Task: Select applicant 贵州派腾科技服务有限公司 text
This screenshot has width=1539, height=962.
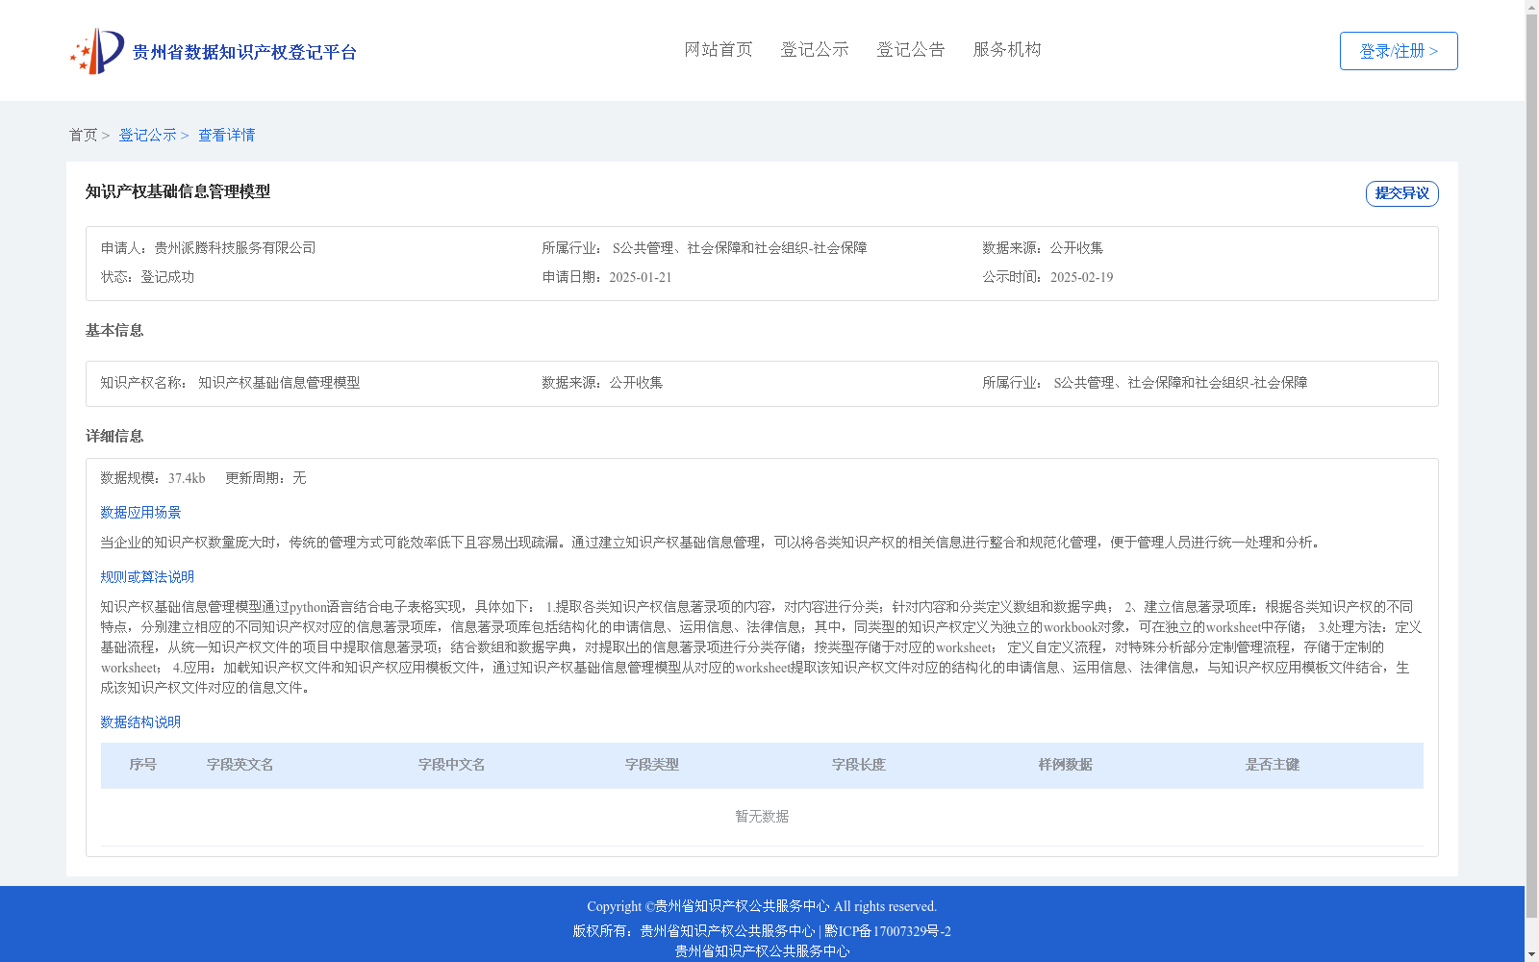Action: click(235, 248)
